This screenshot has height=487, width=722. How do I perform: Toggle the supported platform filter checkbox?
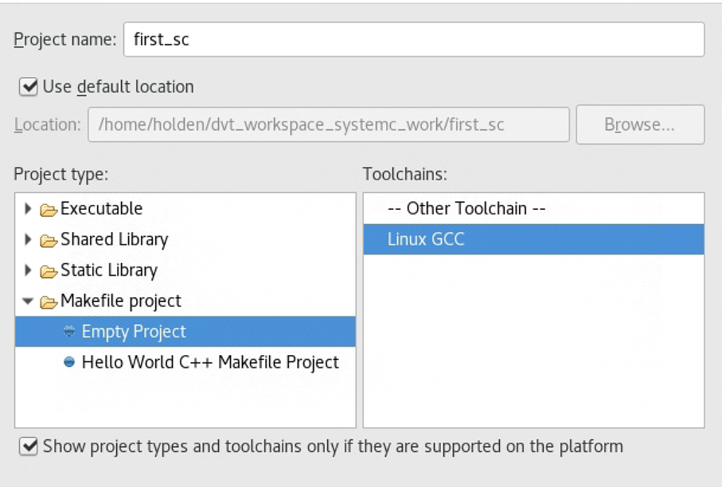28,446
